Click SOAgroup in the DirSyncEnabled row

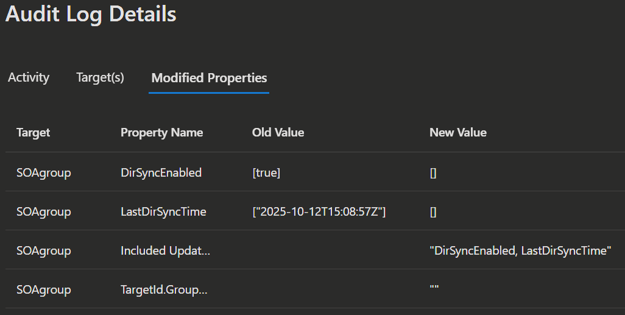pos(44,173)
